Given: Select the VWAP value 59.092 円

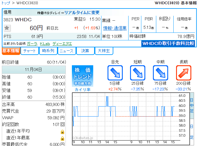Looking at the screenshot, I should 56,118.
